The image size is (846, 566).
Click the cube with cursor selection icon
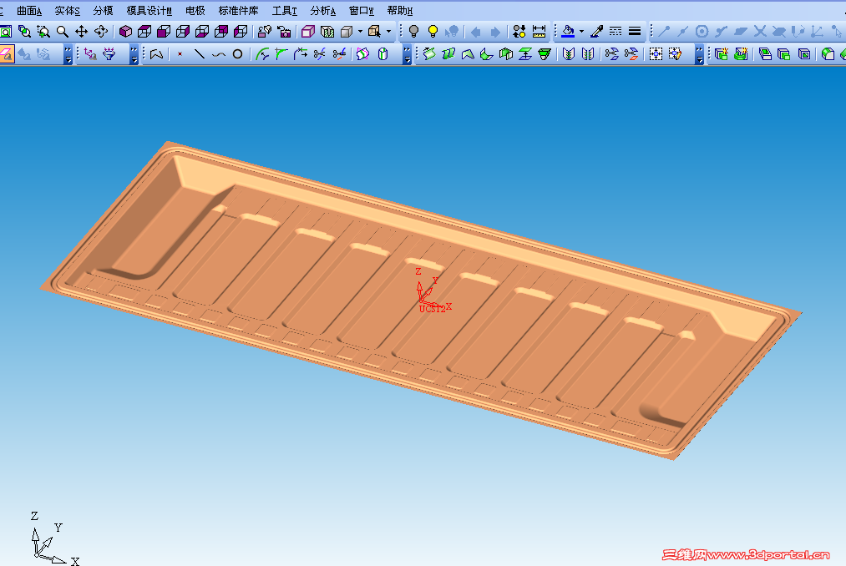pos(374,31)
